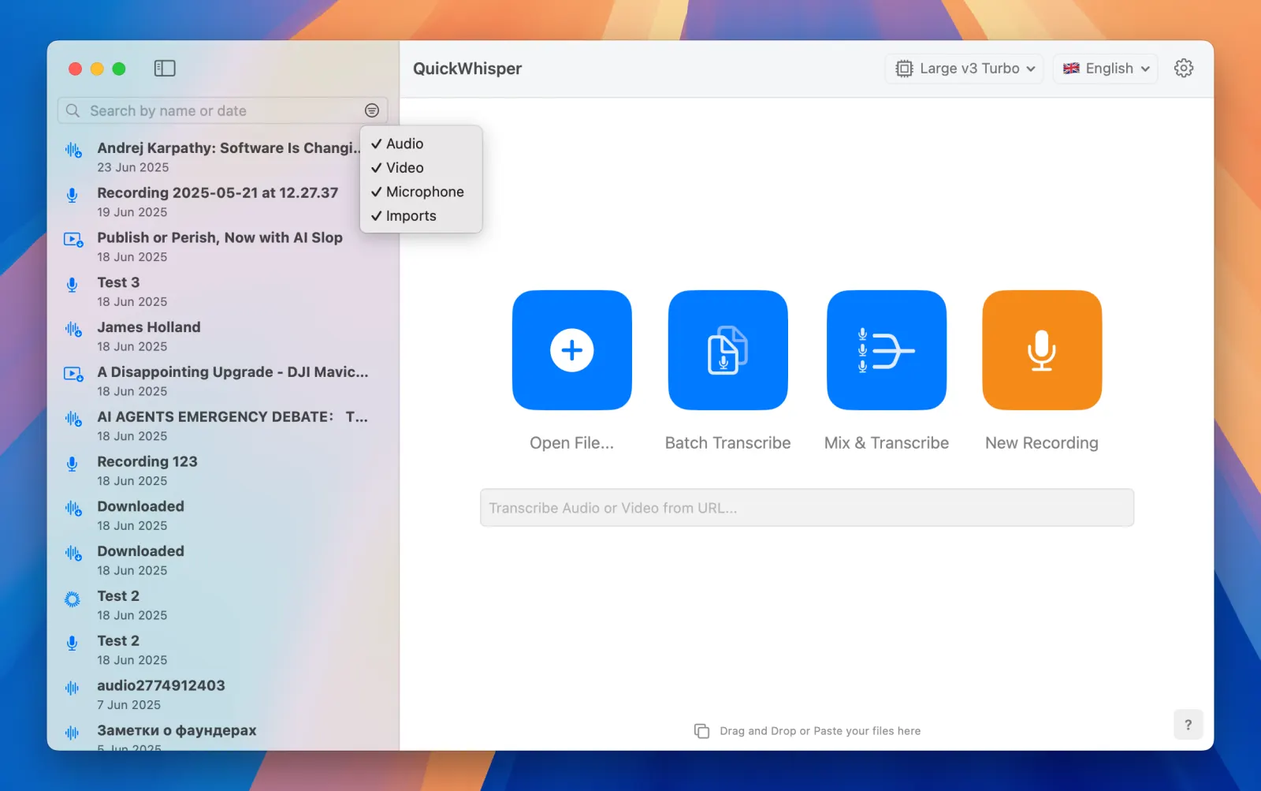Open Andrej Karpathy: Software Is Changing transcript

click(x=223, y=157)
